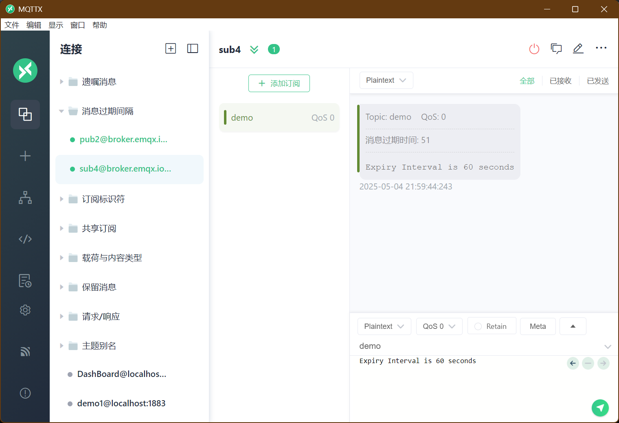The width and height of the screenshot is (619, 423).
Task: Open the Settings gear icon
Action: pyautogui.click(x=25, y=310)
